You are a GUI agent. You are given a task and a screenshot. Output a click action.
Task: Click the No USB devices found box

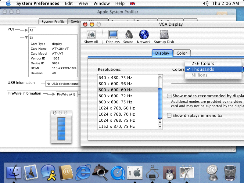point(63,84)
